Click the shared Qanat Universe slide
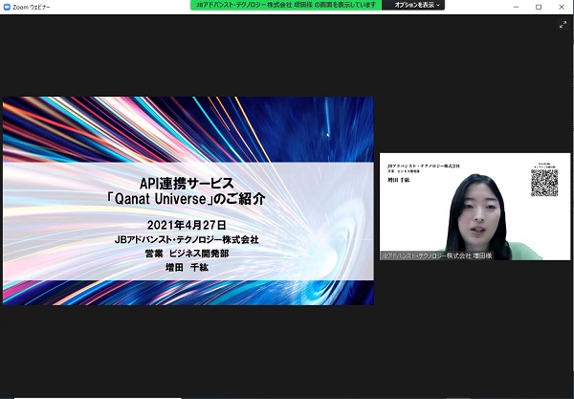The height and width of the screenshot is (399, 574). (x=188, y=201)
